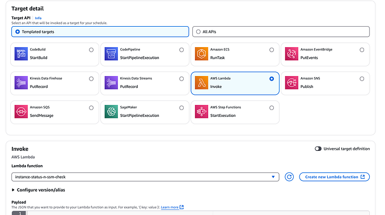This screenshot has height=215, width=385.
Task: Click the StartExecution label text
Action: [223, 116]
